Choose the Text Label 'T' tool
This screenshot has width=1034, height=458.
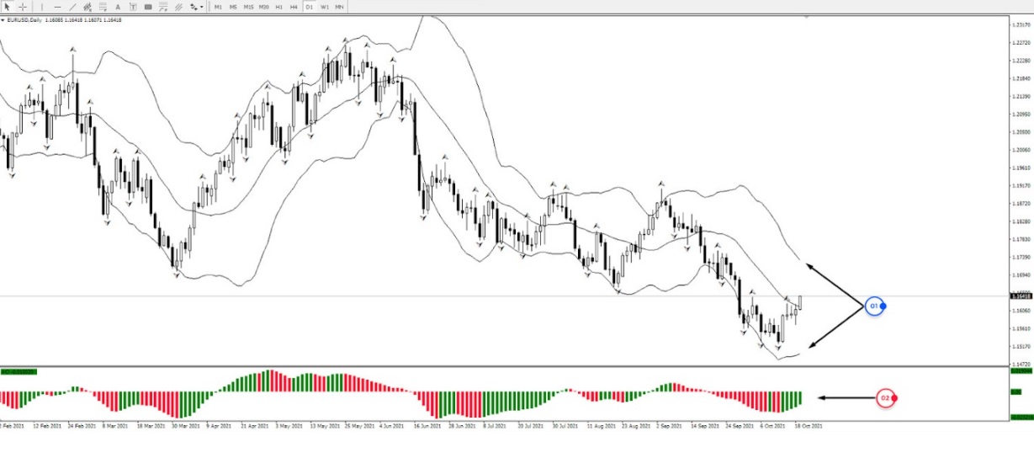tap(133, 7)
